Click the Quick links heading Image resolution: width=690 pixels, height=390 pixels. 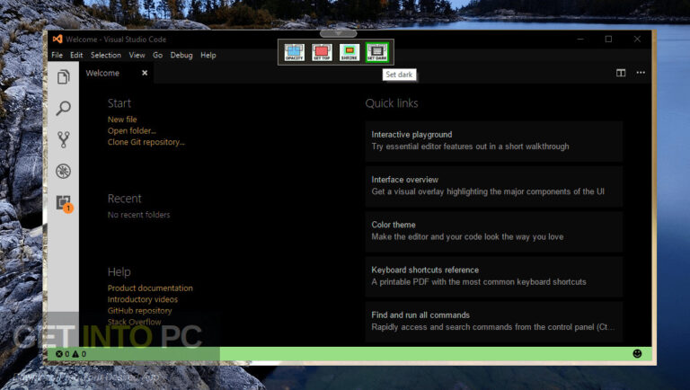[392, 103]
